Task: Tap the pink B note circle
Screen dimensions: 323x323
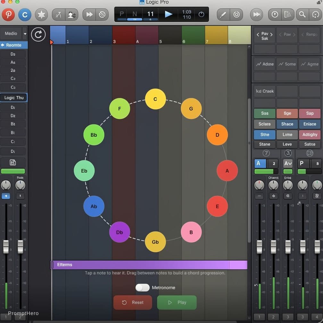Action: coord(191,232)
